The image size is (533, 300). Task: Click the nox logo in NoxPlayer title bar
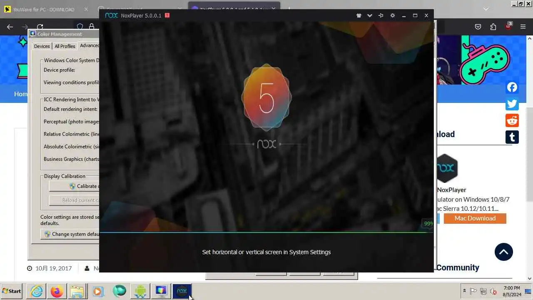[111, 15]
